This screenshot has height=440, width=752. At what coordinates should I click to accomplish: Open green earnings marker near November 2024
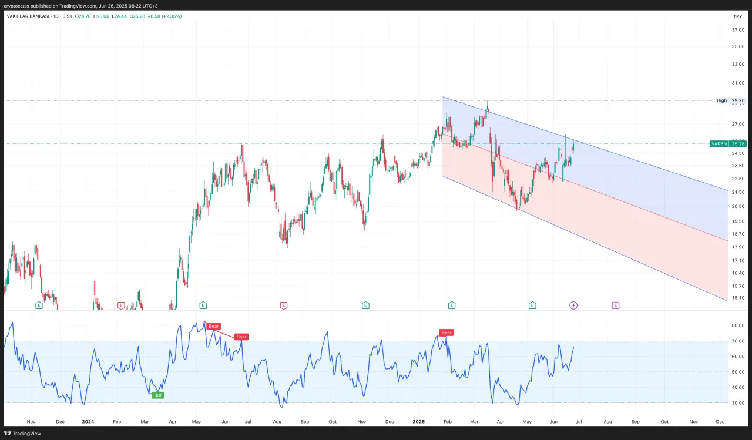tap(365, 305)
